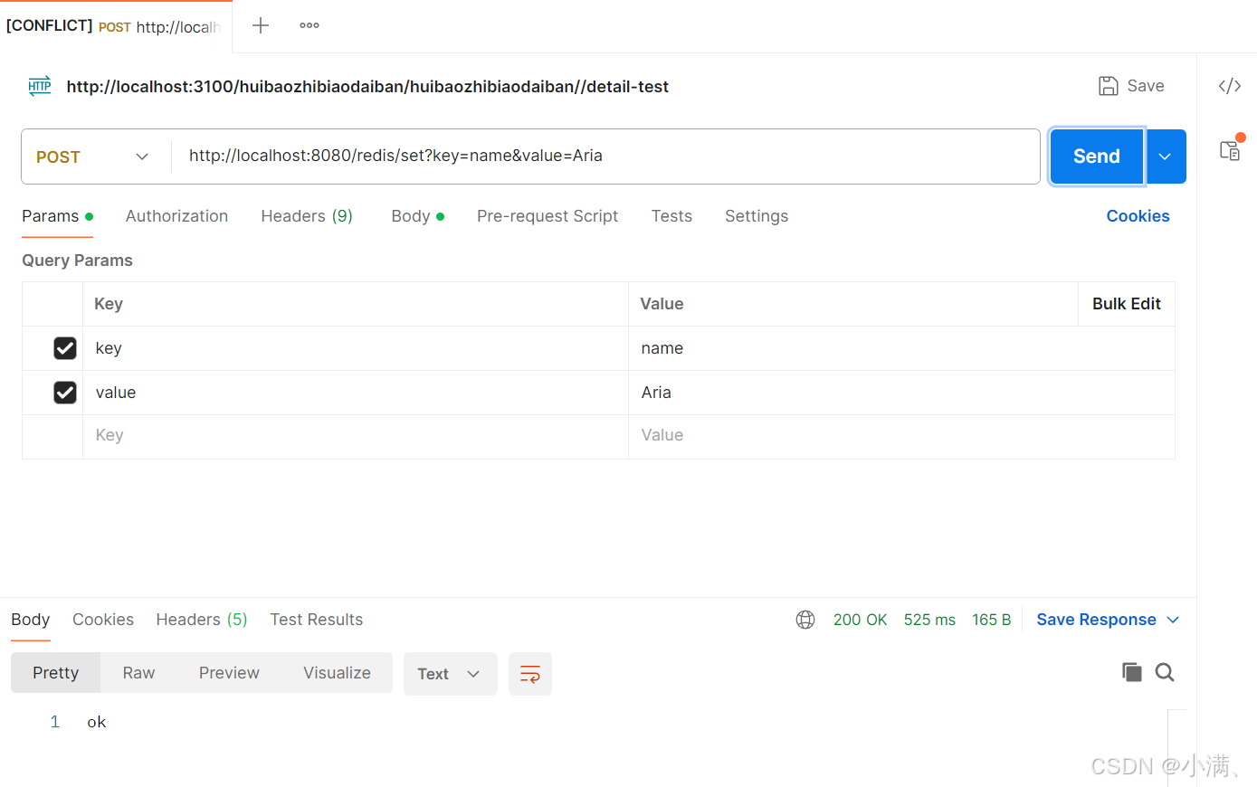The height and width of the screenshot is (787, 1257).
Task: Click the 'key' parameter name cell
Action: coord(356,348)
